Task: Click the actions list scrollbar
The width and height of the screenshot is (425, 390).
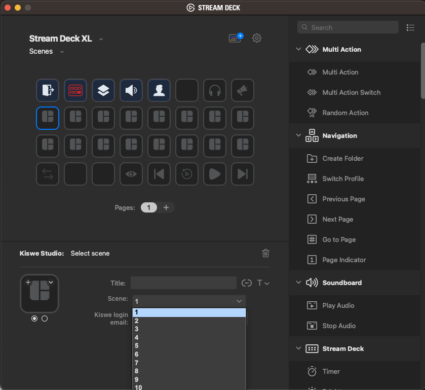Action: [422, 70]
